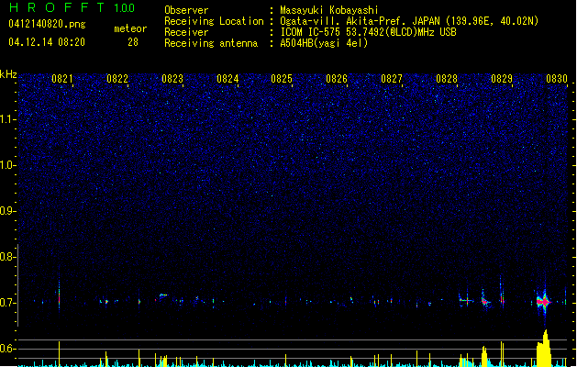Click the 0821 time marker
Screen dimensions: 577x367
pos(62,79)
